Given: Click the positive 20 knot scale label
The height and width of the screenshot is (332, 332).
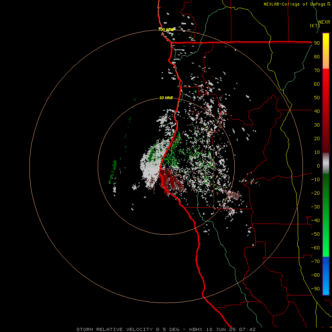Looking at the screenshot, I should click(x=317, y=138).
